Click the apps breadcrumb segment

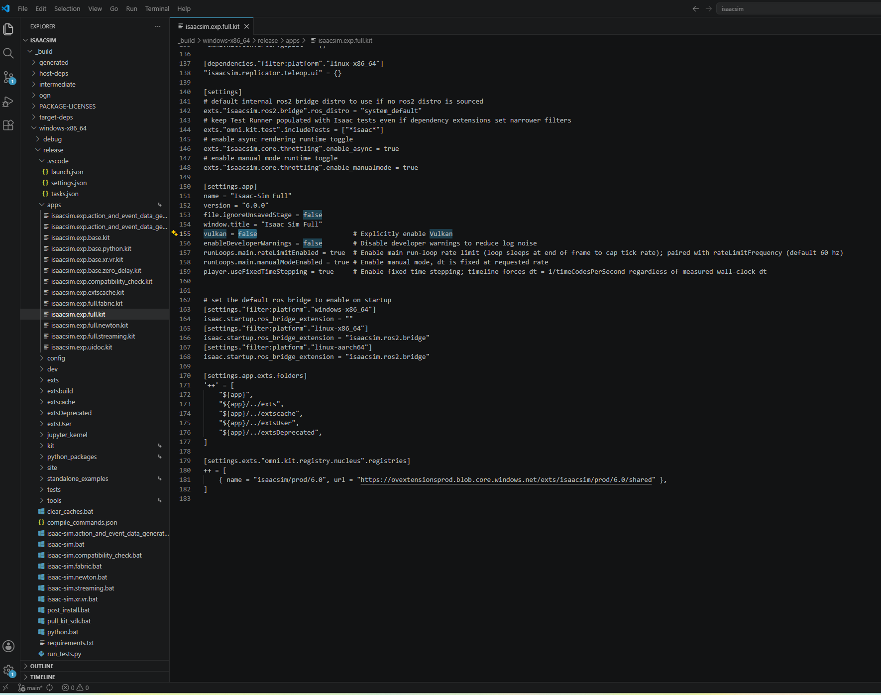293,40
